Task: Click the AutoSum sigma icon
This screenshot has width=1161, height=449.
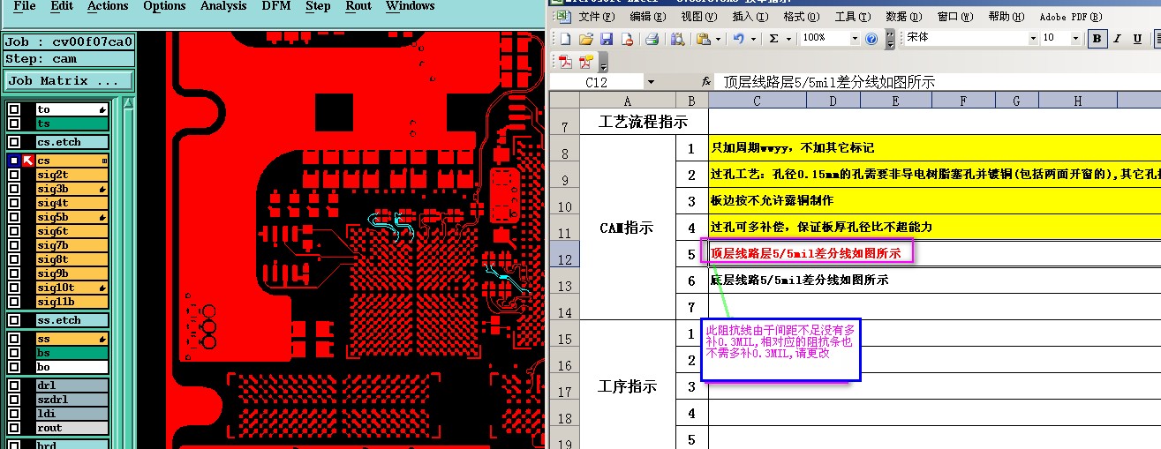Action: 773,39
